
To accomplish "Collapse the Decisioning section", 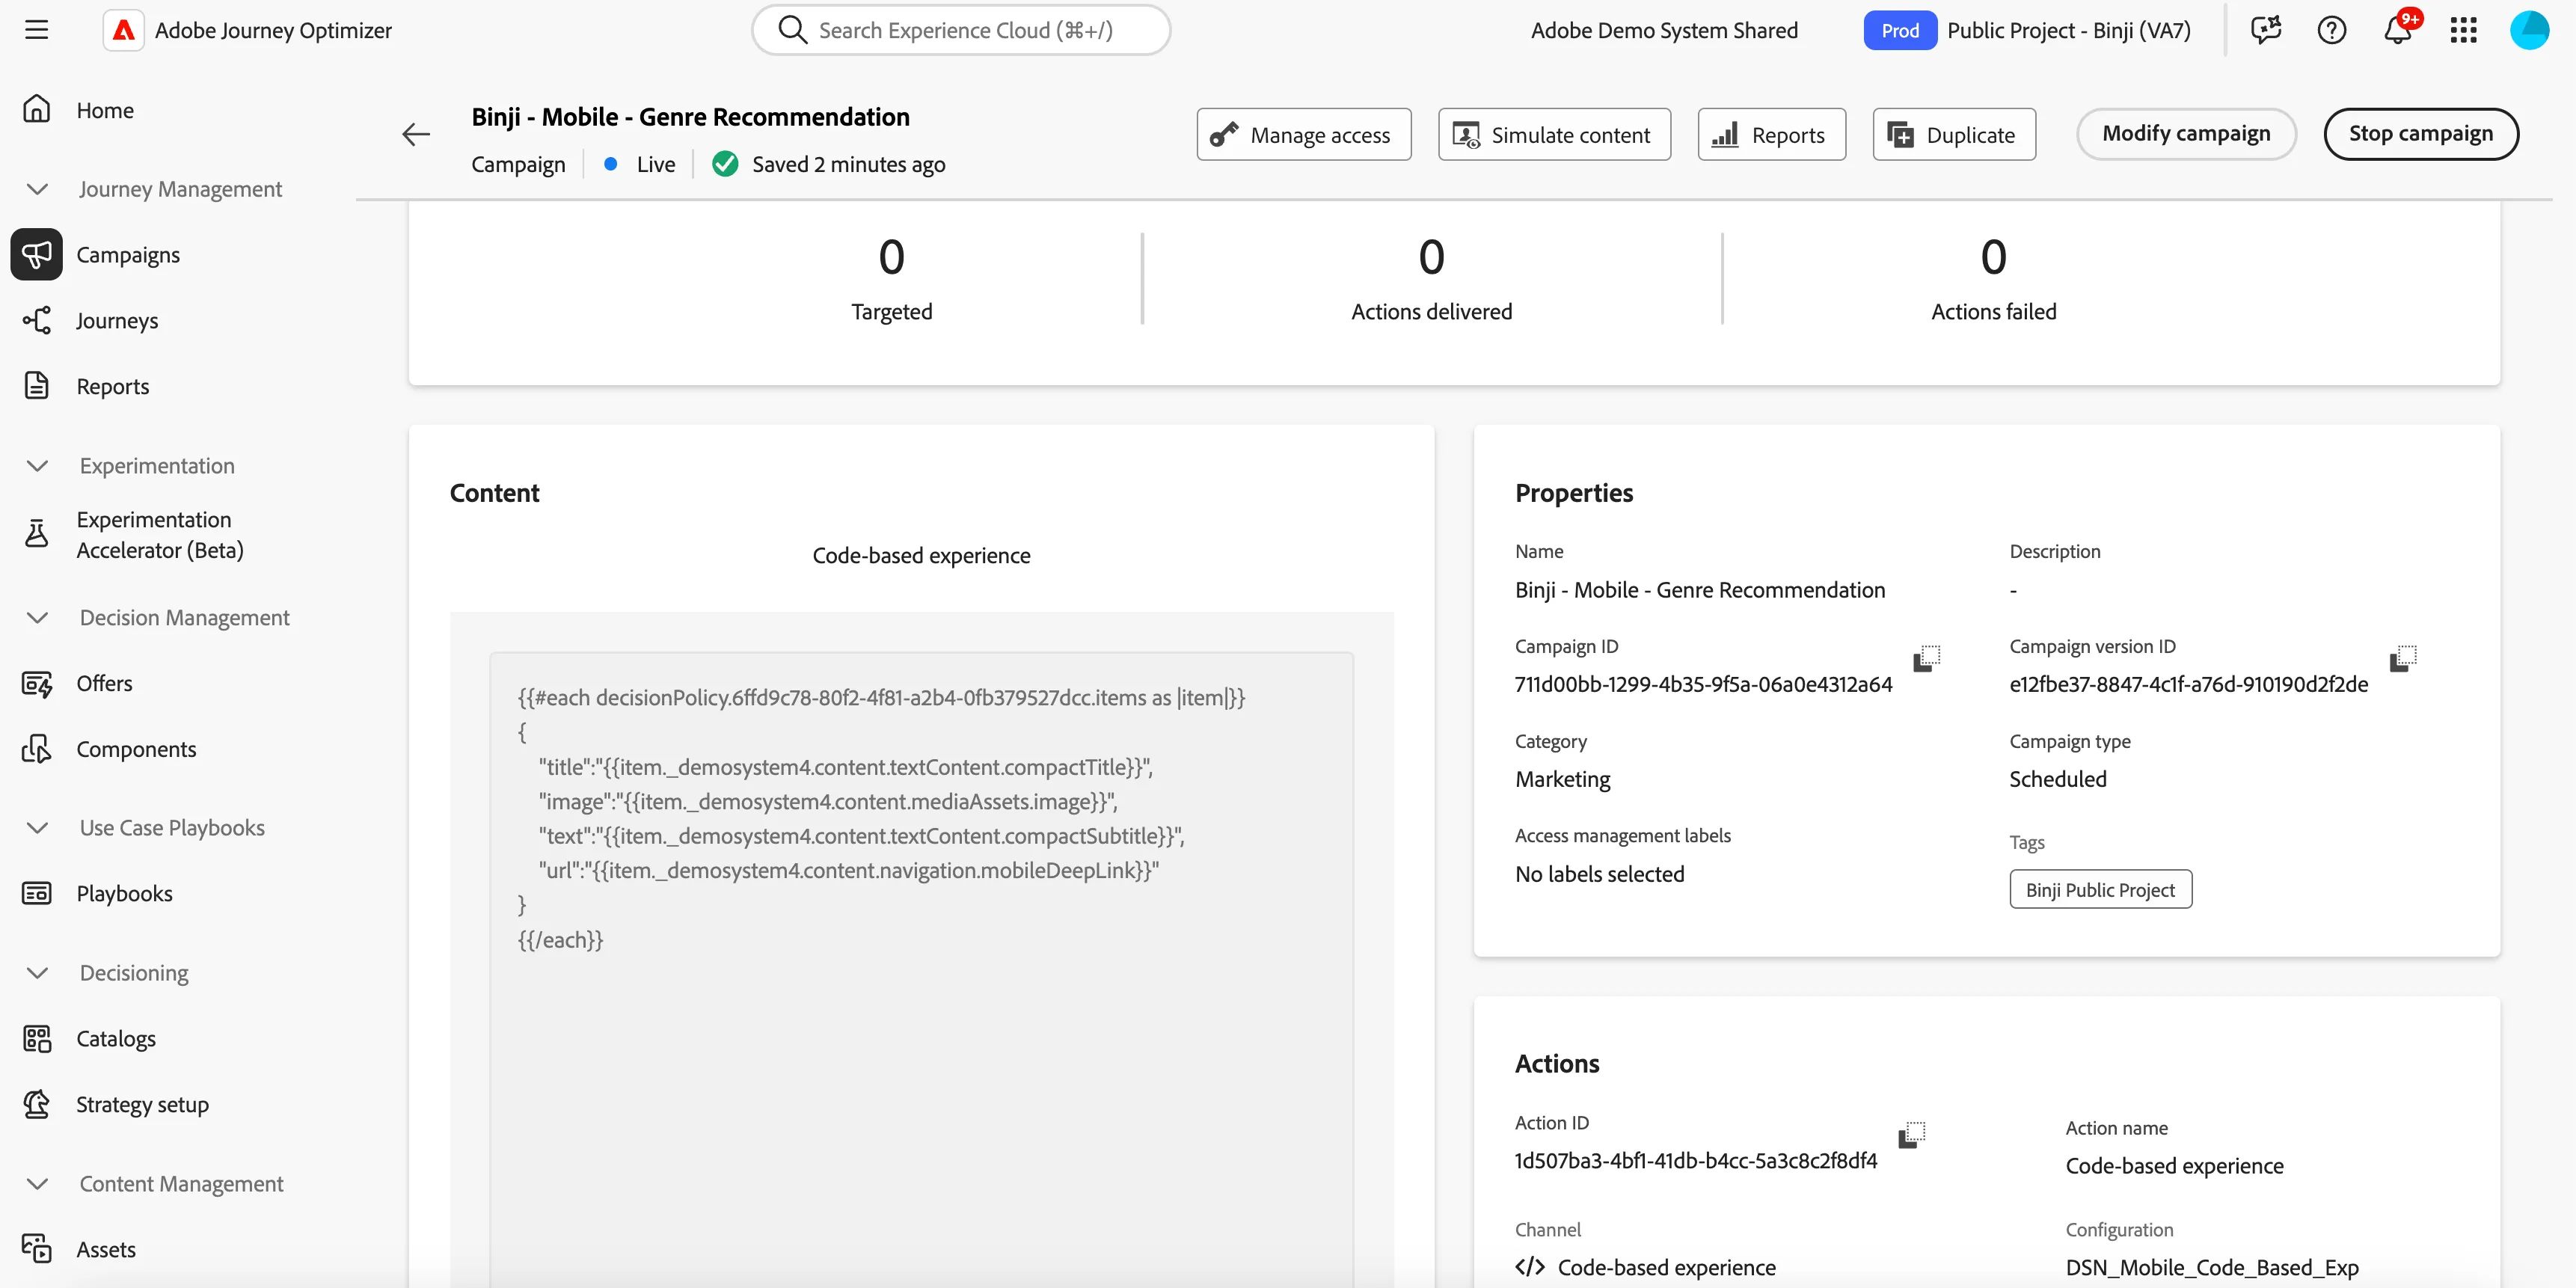I will [37, 973].
